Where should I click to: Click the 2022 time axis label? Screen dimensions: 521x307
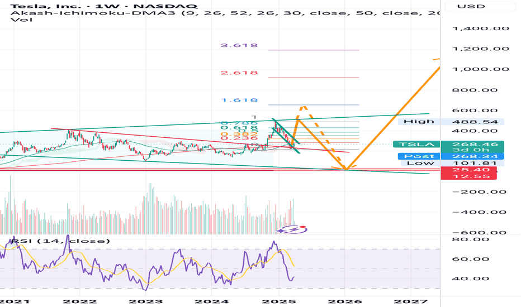(80, 301)
